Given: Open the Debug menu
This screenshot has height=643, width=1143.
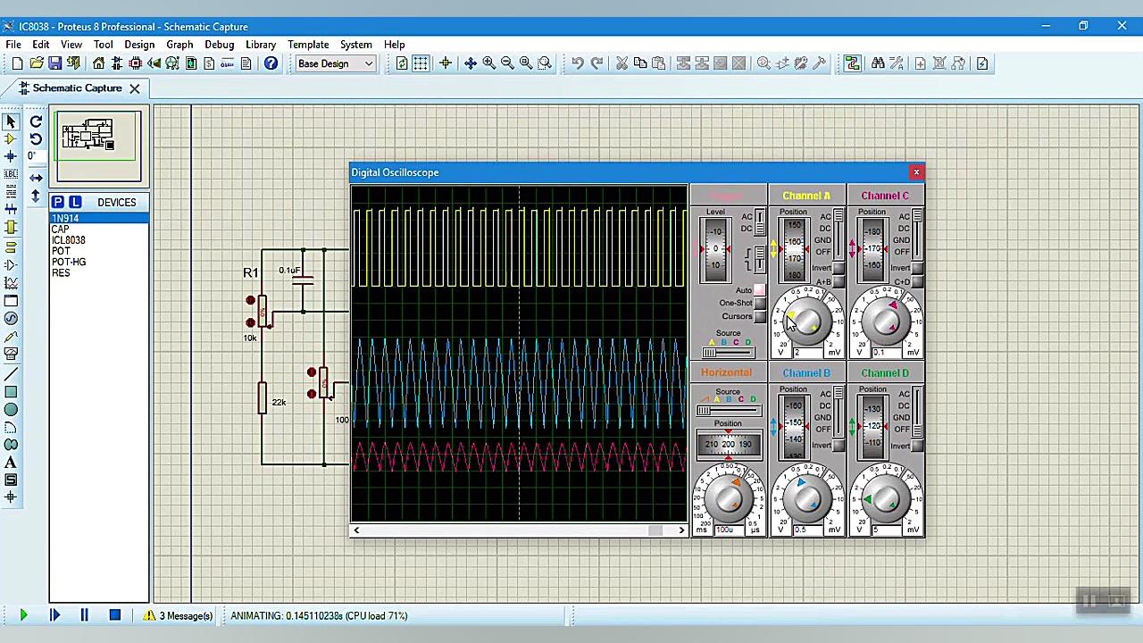Looking at the screenshot, I should (x=219, y=44).
